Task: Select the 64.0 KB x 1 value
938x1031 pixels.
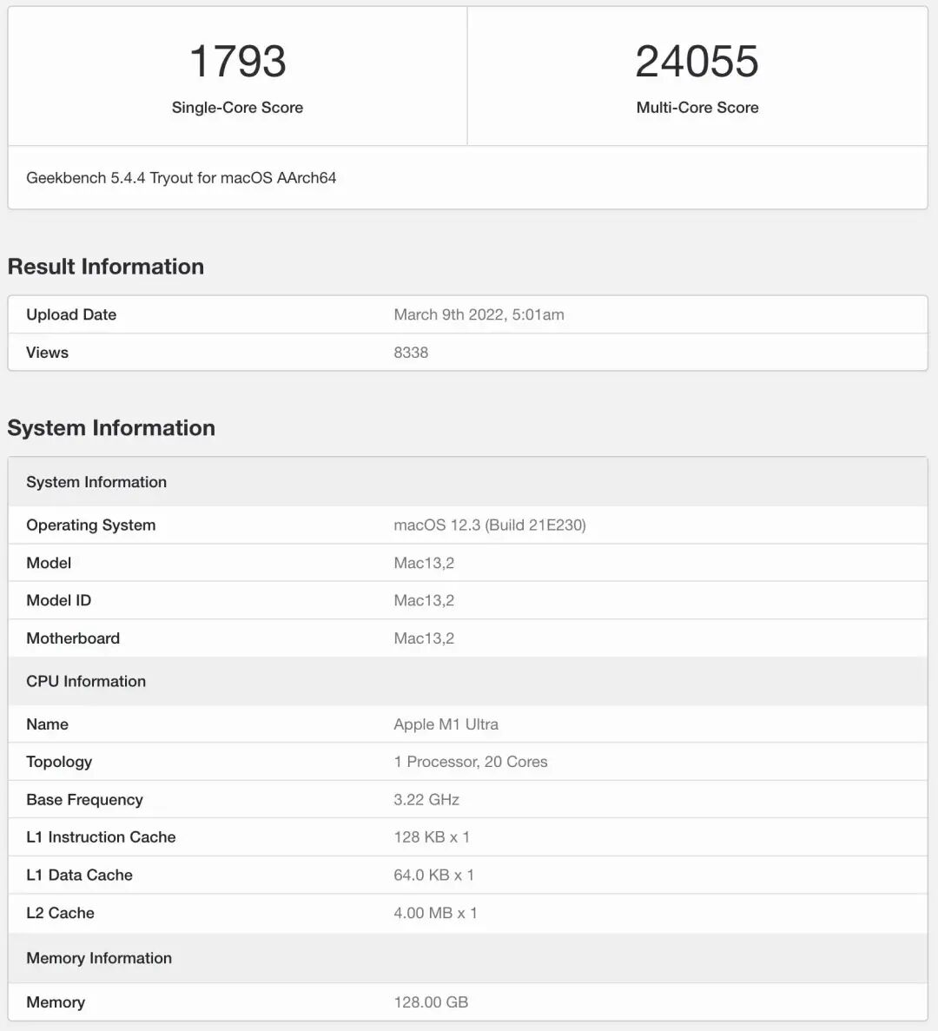Action: tap(434, 875)
